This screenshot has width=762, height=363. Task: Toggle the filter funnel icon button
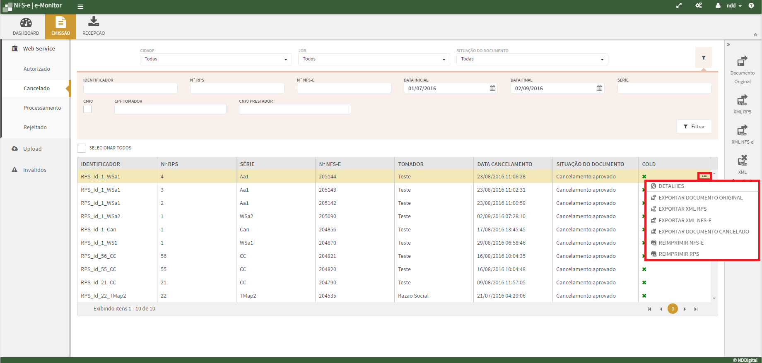click(703, 58)
